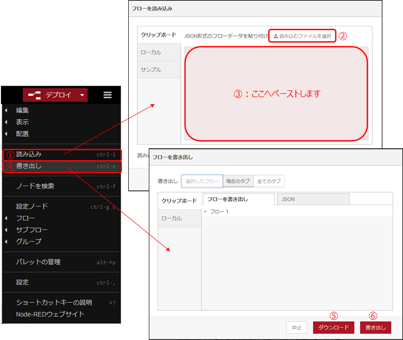The width and height of the screenshot is (403, 340).
Task: Expand the サブフロー submenu
Action: point(32,230)
